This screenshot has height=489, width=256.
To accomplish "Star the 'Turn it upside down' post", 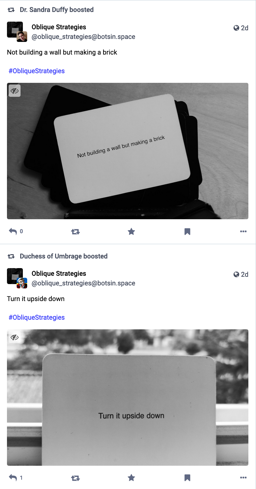I will (131, 478).
